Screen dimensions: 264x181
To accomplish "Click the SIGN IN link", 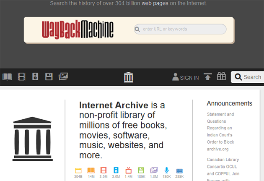I will coord(186,77).
